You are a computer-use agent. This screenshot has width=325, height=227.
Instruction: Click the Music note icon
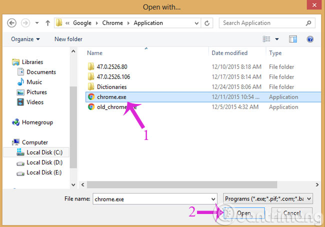20,82
